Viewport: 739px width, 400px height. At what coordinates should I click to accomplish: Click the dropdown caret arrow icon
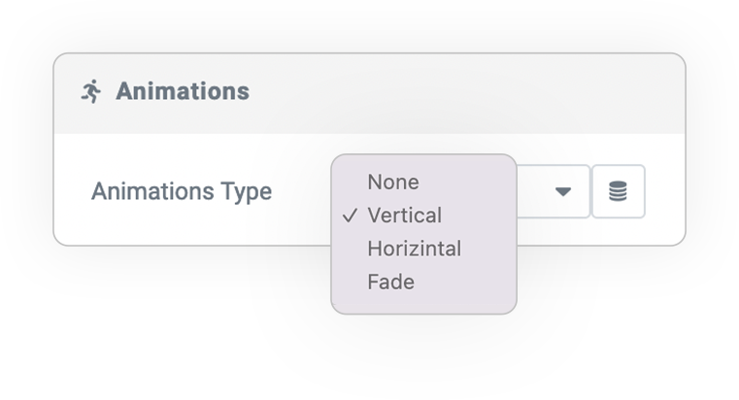pyautogui.click(x=562, y=192)
